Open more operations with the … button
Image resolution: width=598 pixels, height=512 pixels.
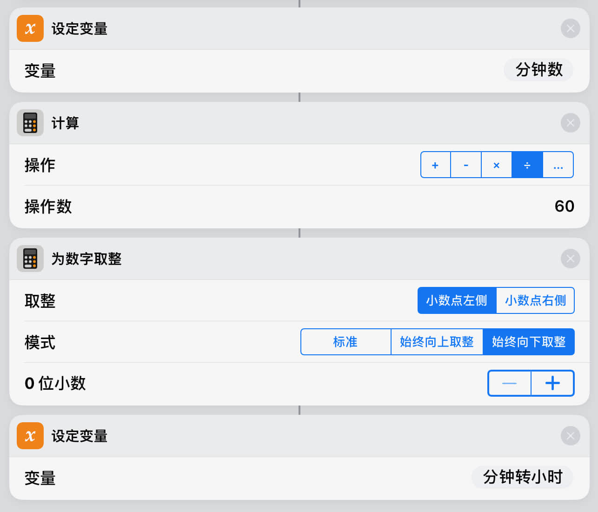(x=558, y=165)
